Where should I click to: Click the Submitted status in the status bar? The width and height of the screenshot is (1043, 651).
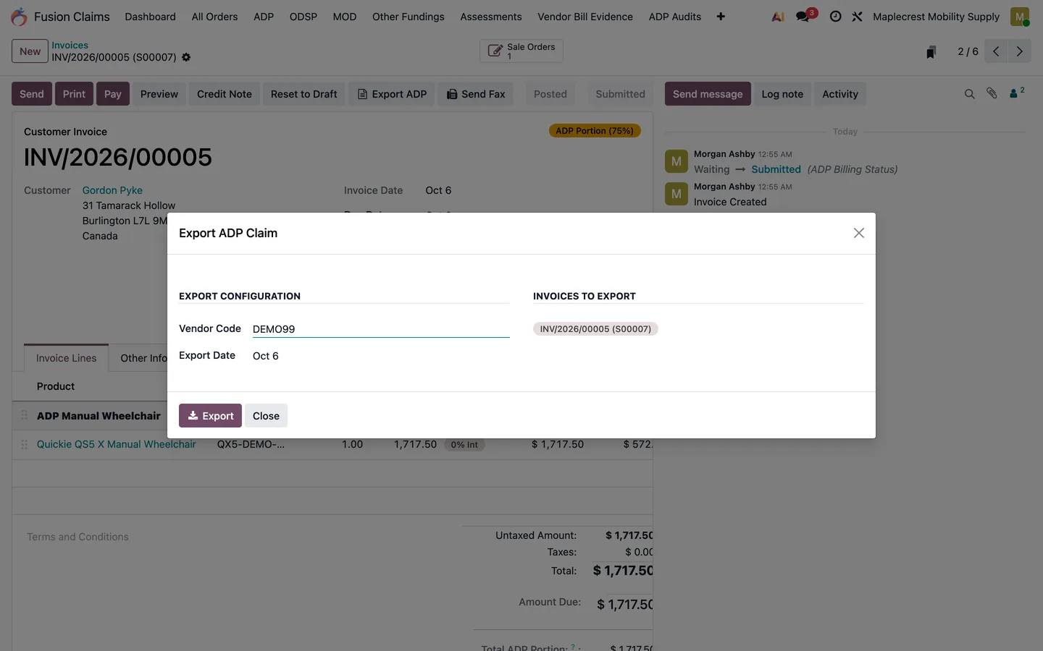(620, 94)
